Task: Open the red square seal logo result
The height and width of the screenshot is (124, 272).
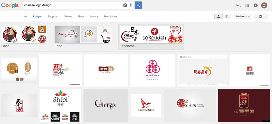Action: [250, 71]
